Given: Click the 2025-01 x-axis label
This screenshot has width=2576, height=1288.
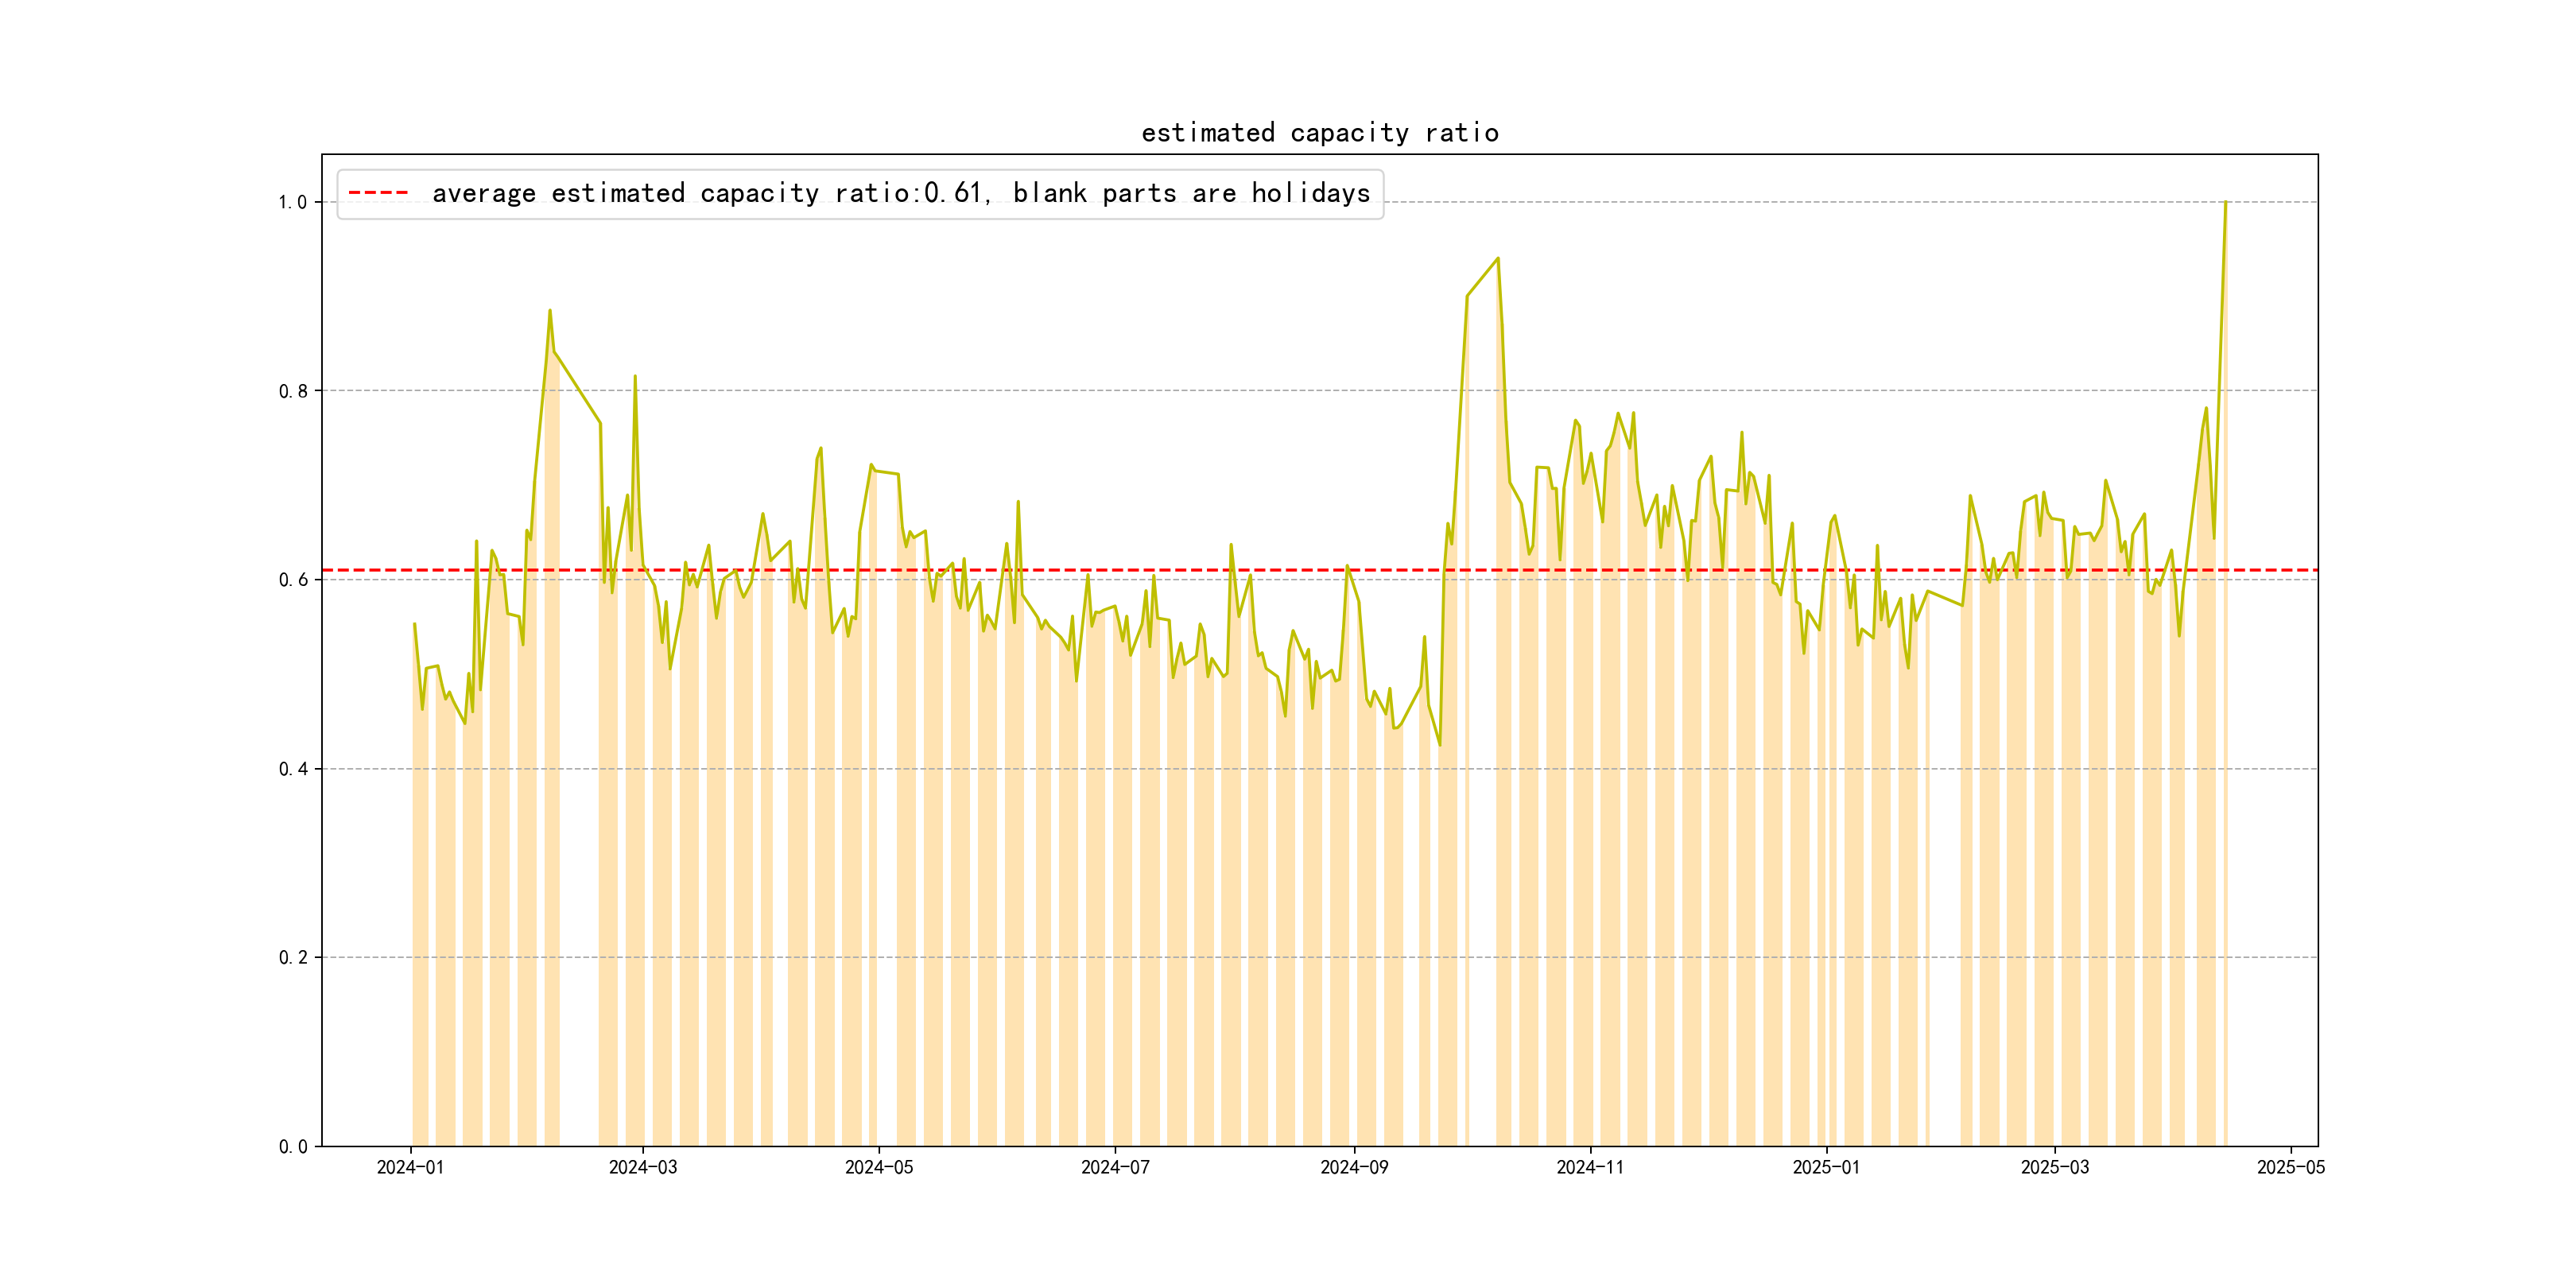Looking at the screenshot, I should (x=1826, y=1167).
